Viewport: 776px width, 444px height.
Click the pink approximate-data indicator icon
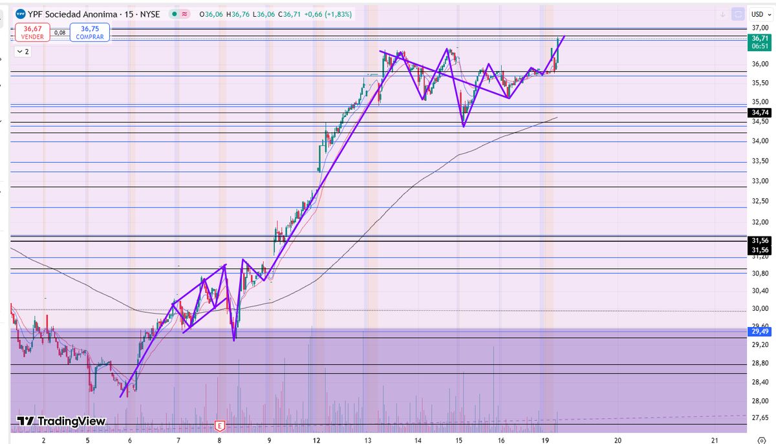185,14
